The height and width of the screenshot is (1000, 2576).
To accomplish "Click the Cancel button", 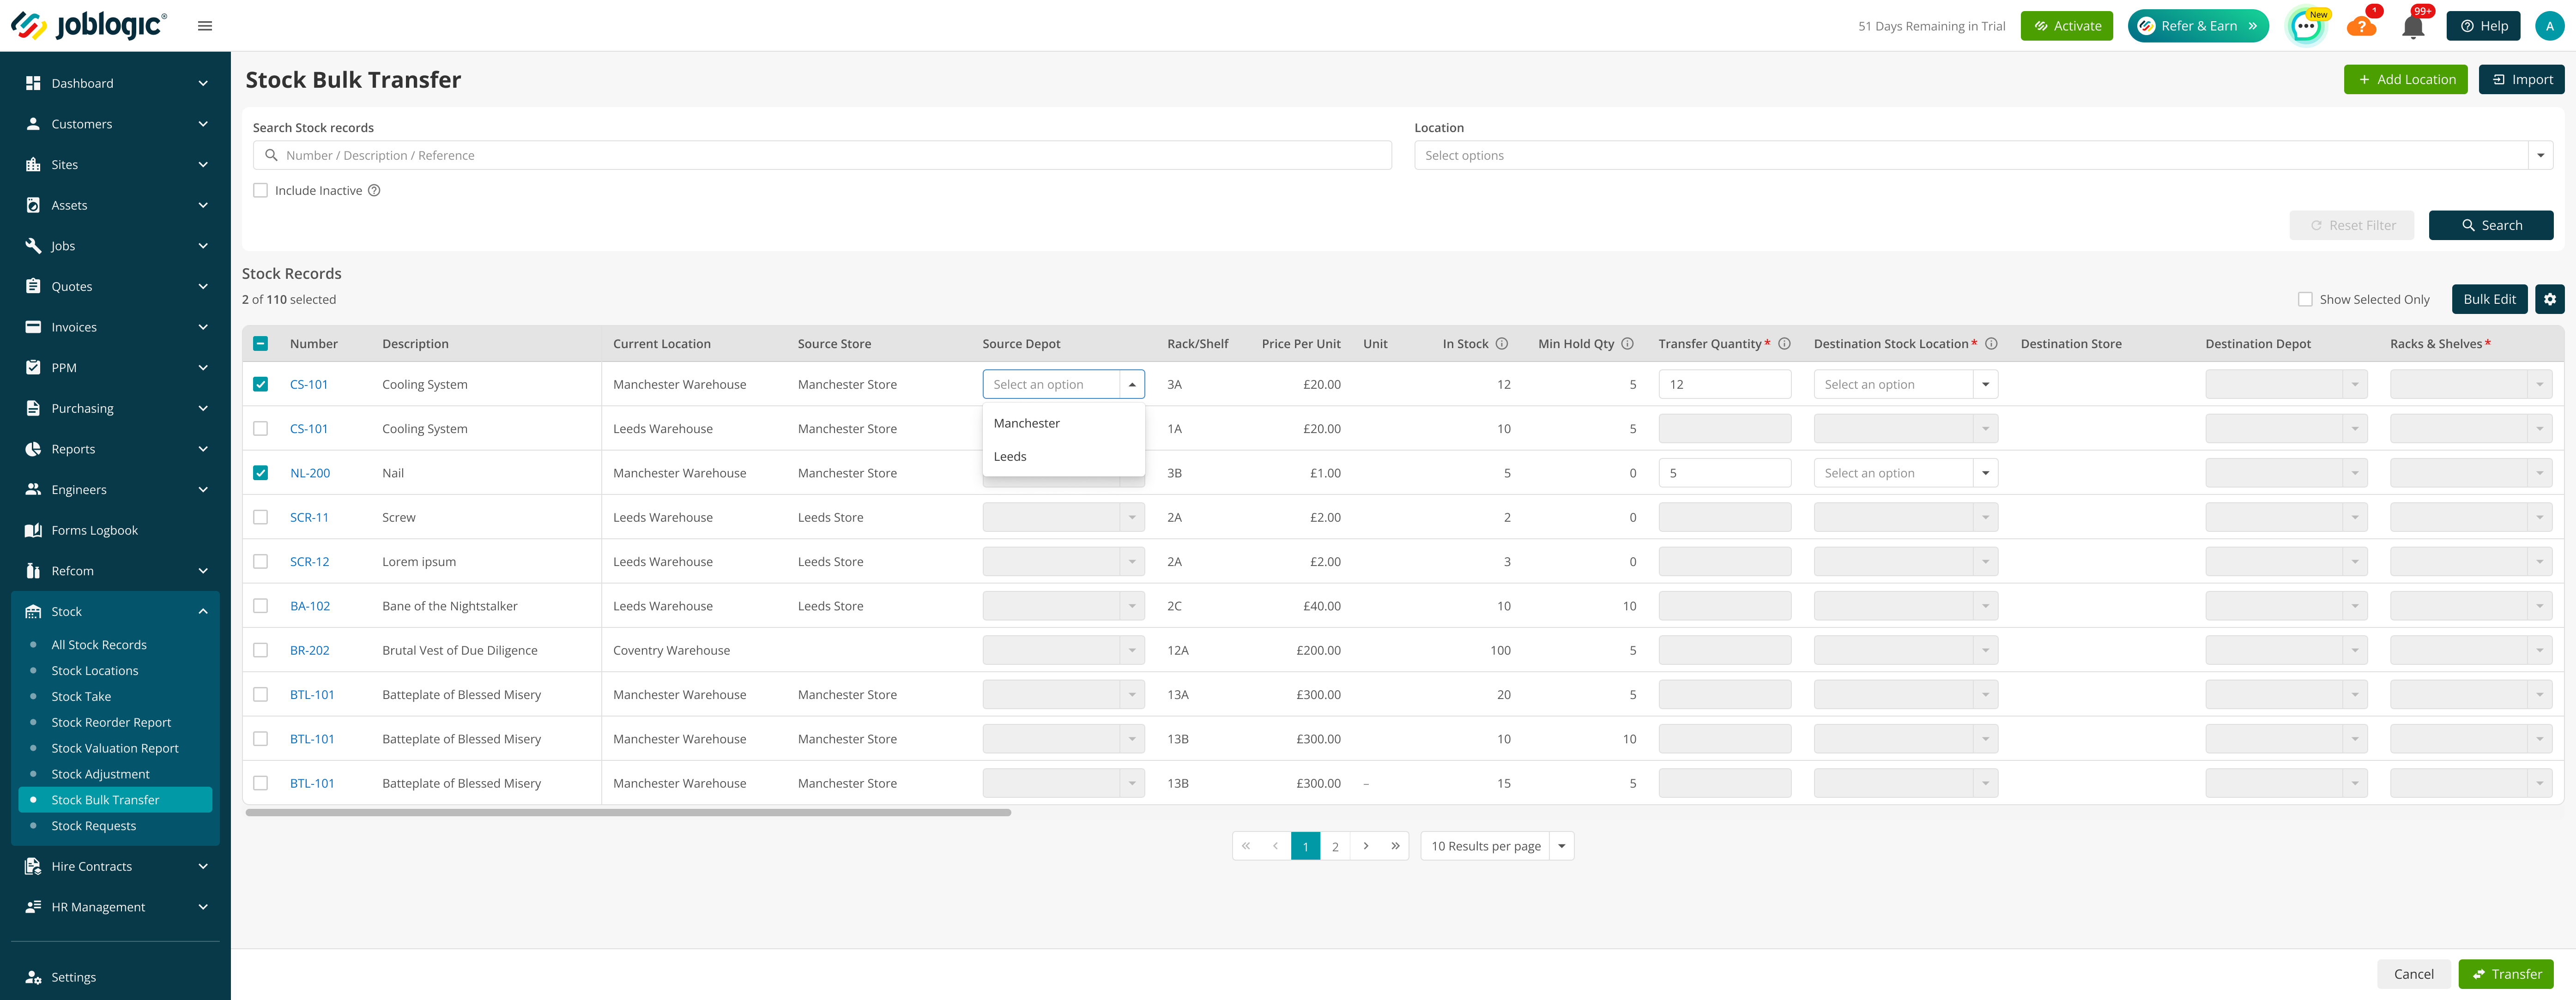I will 2413,974.
